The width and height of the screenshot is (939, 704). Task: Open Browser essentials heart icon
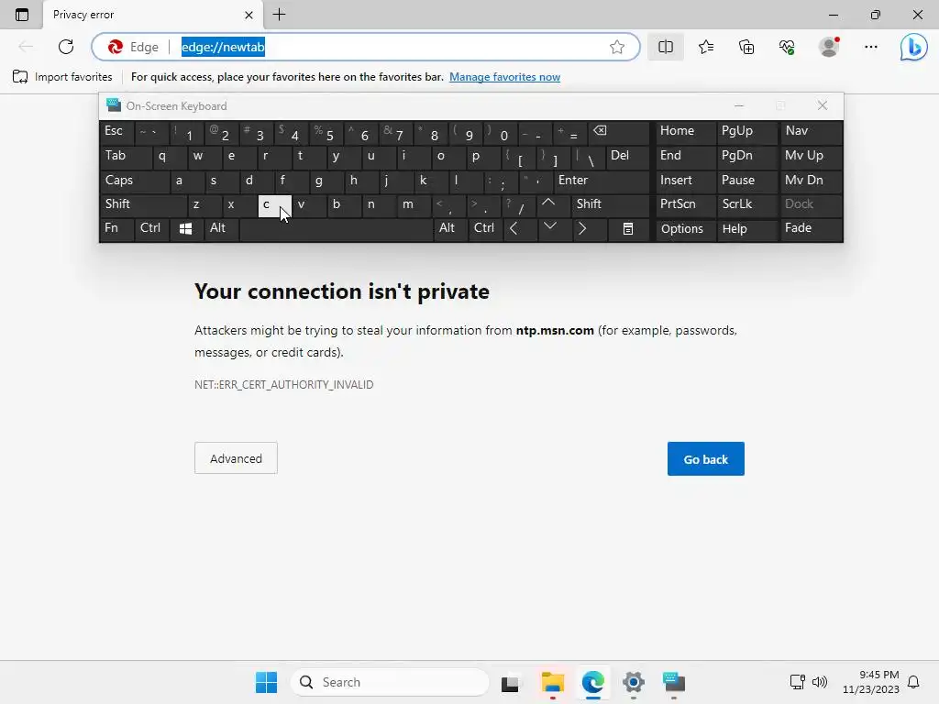point(787,47)
